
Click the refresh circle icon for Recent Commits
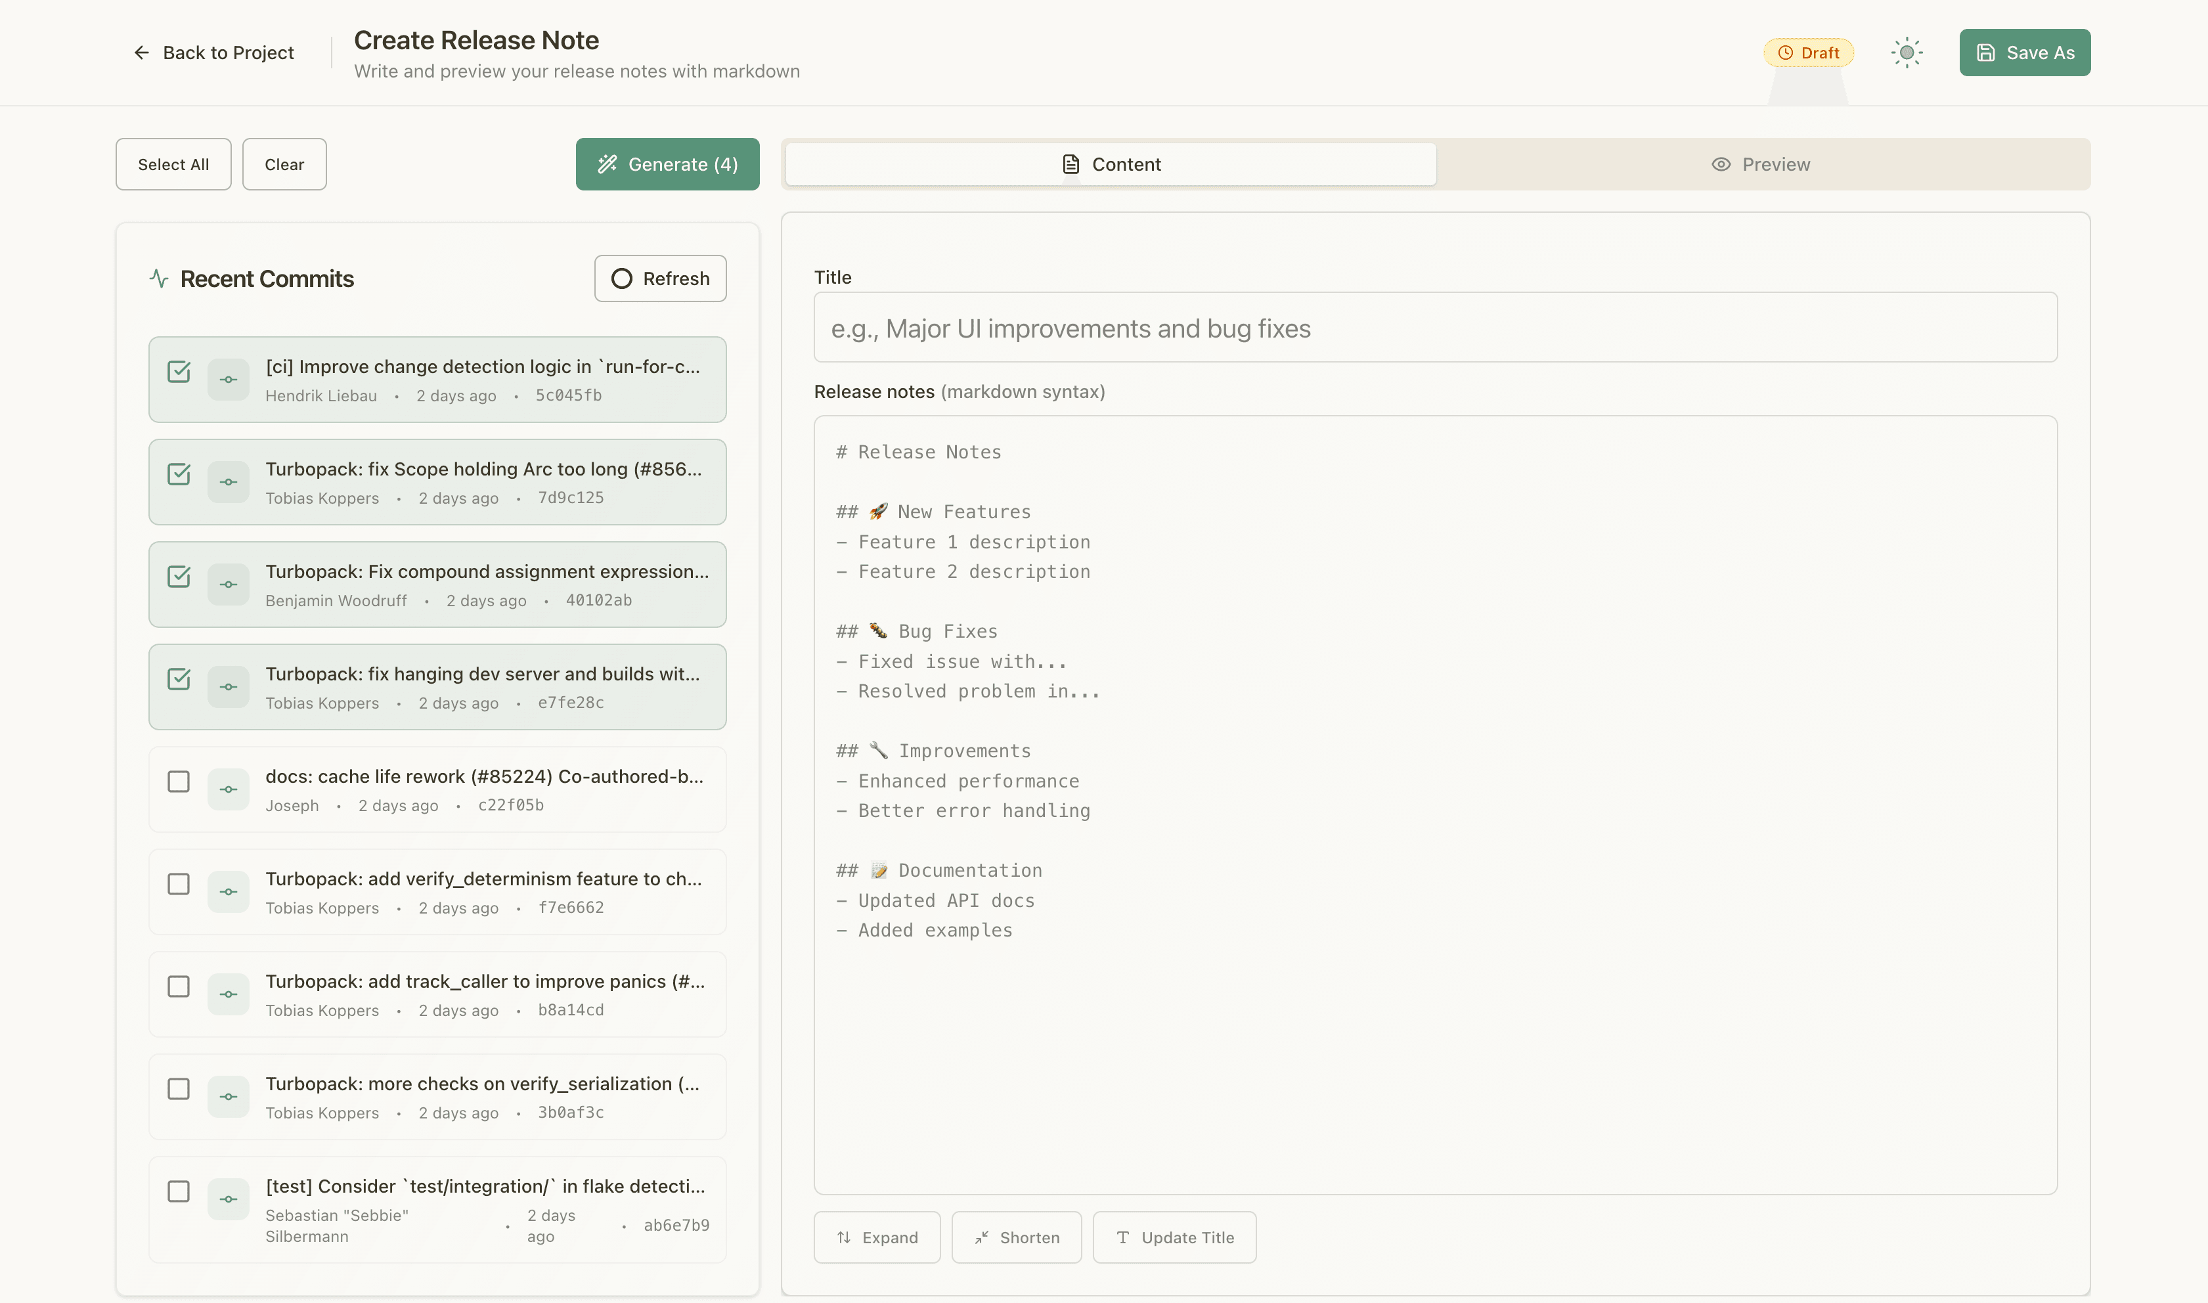(x=623, y=278)
